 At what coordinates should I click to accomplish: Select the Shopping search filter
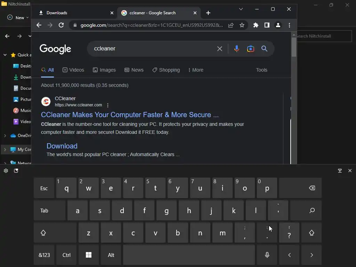point(166,70)
